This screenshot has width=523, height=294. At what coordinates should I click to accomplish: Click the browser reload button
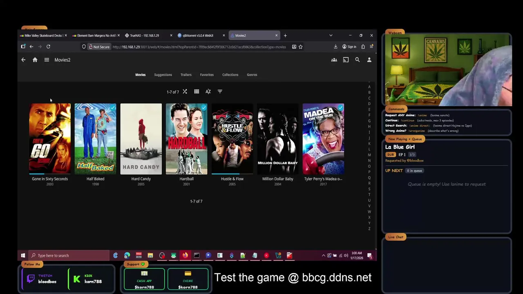pyautogui.click(x=48, y=47)
